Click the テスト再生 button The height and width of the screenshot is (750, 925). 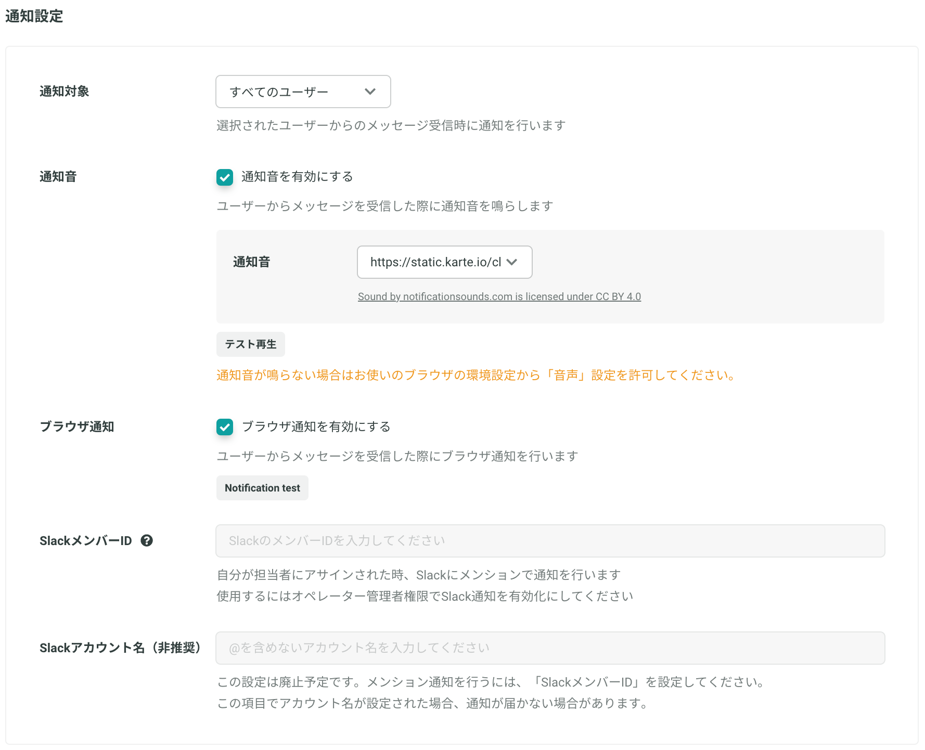pyautogui.click(x=251, y=344)
